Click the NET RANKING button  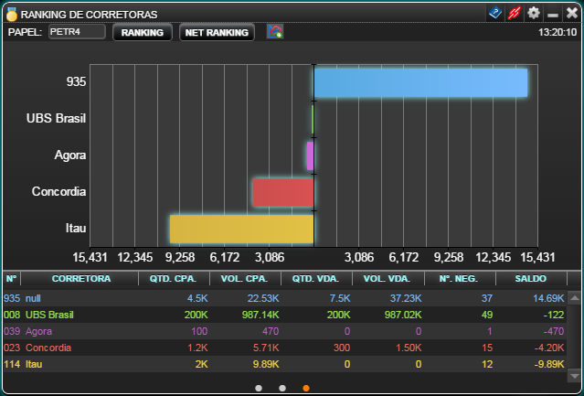click(217, 32)
